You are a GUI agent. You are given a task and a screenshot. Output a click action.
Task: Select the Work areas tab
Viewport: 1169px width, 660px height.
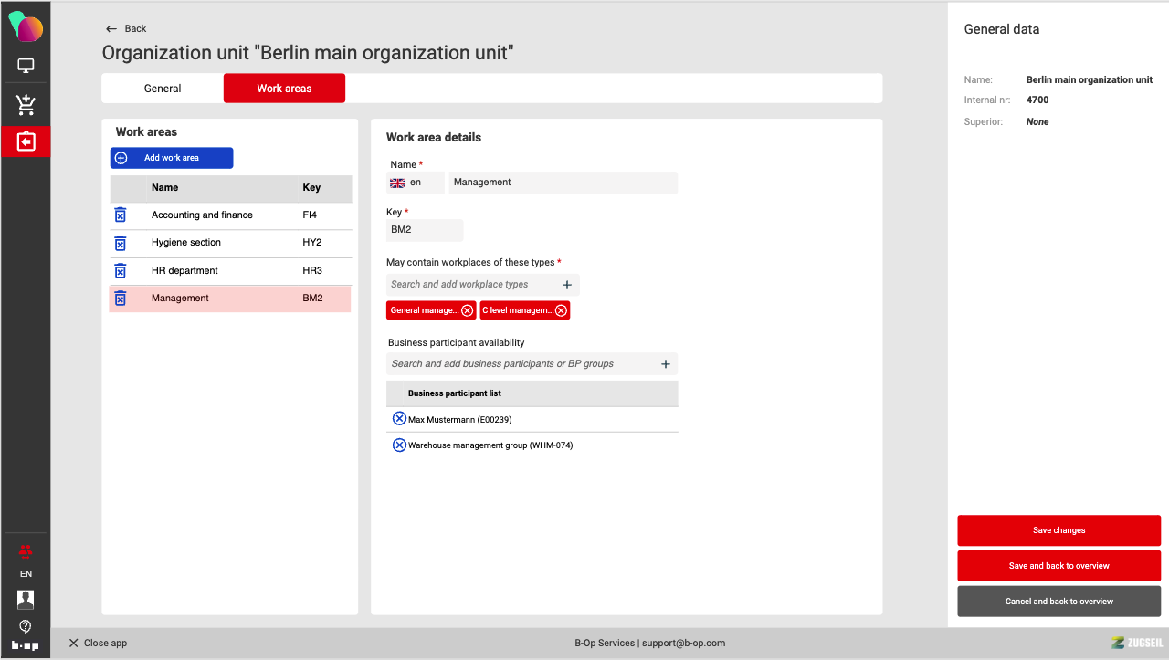[x=284, y=89]
